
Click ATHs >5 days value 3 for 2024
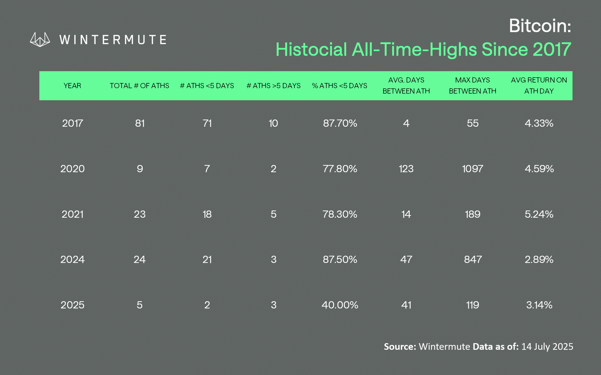click(273, 260)
